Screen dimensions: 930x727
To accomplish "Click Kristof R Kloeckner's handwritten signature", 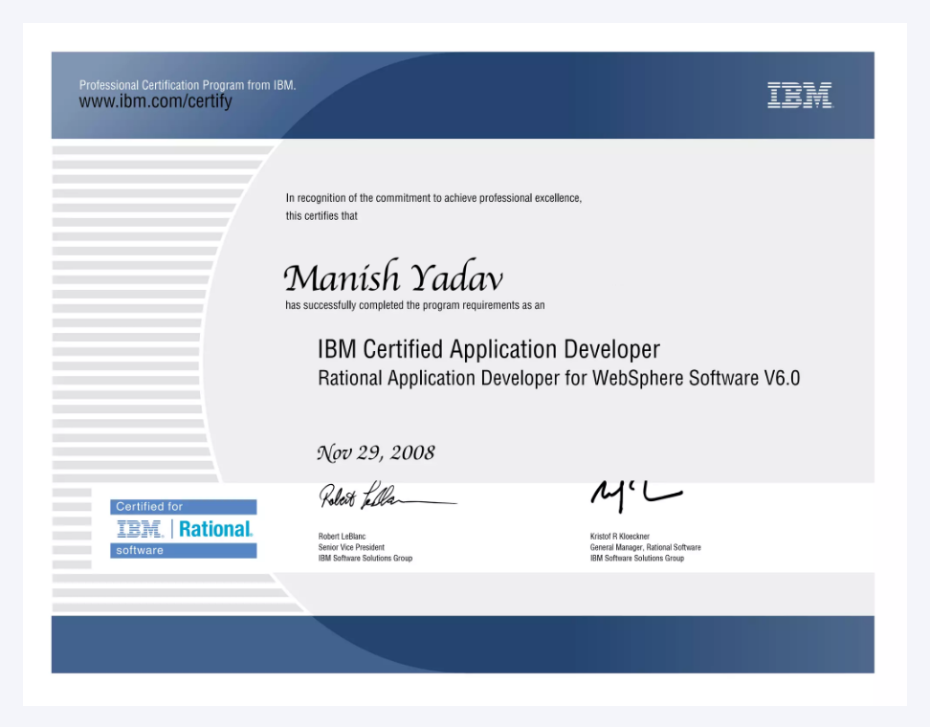I will tap(636, 496).
